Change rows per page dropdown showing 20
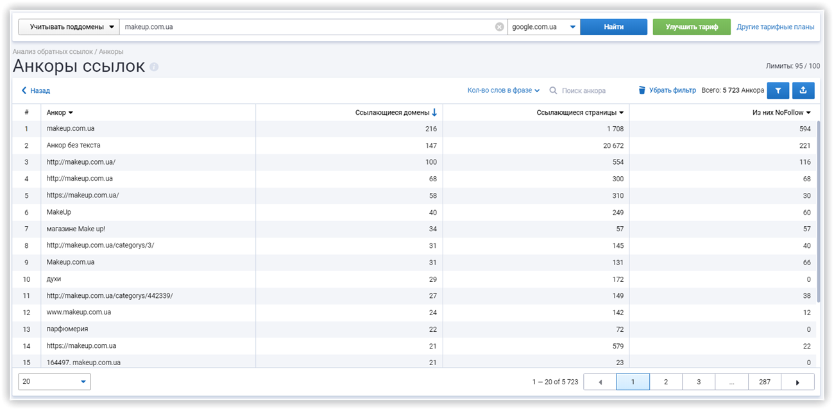The height and width of the screenshot is (410, 834). click(55, 382)
